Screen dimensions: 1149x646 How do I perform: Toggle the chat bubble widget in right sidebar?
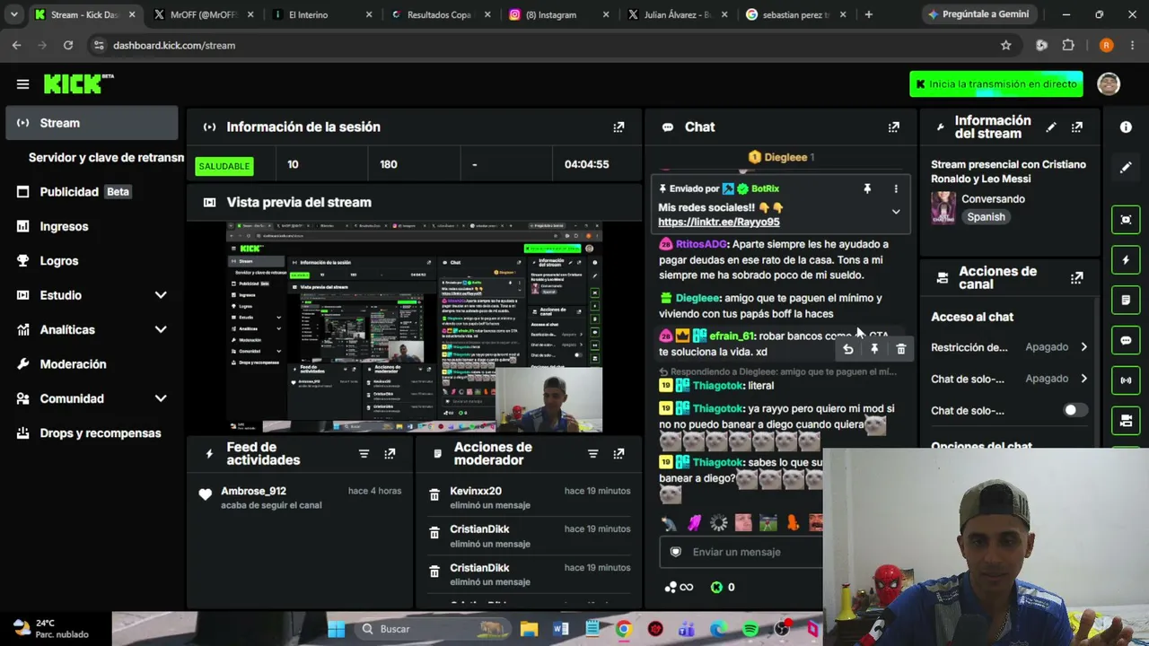(x=1126, y=340)
